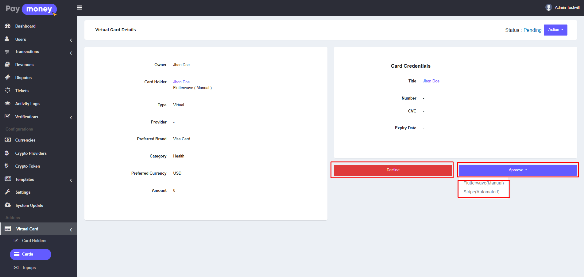Click the Admin Techvill avatar icon
The image size is (584, 277).
click(x=548, y=7)
